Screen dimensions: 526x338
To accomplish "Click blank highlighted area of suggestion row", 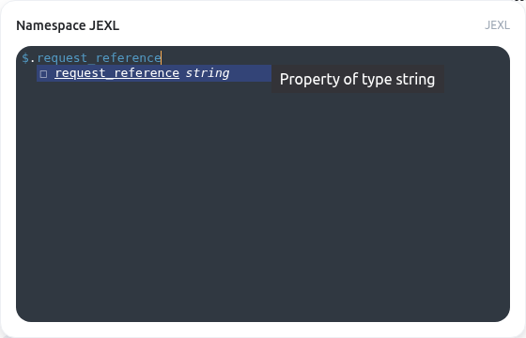I will tap(250, 73).
